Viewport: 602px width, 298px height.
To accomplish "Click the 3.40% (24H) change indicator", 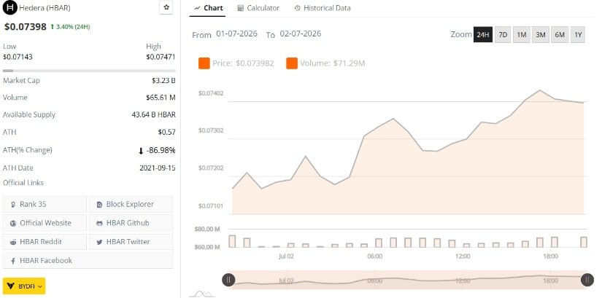I will click(70, 27).
